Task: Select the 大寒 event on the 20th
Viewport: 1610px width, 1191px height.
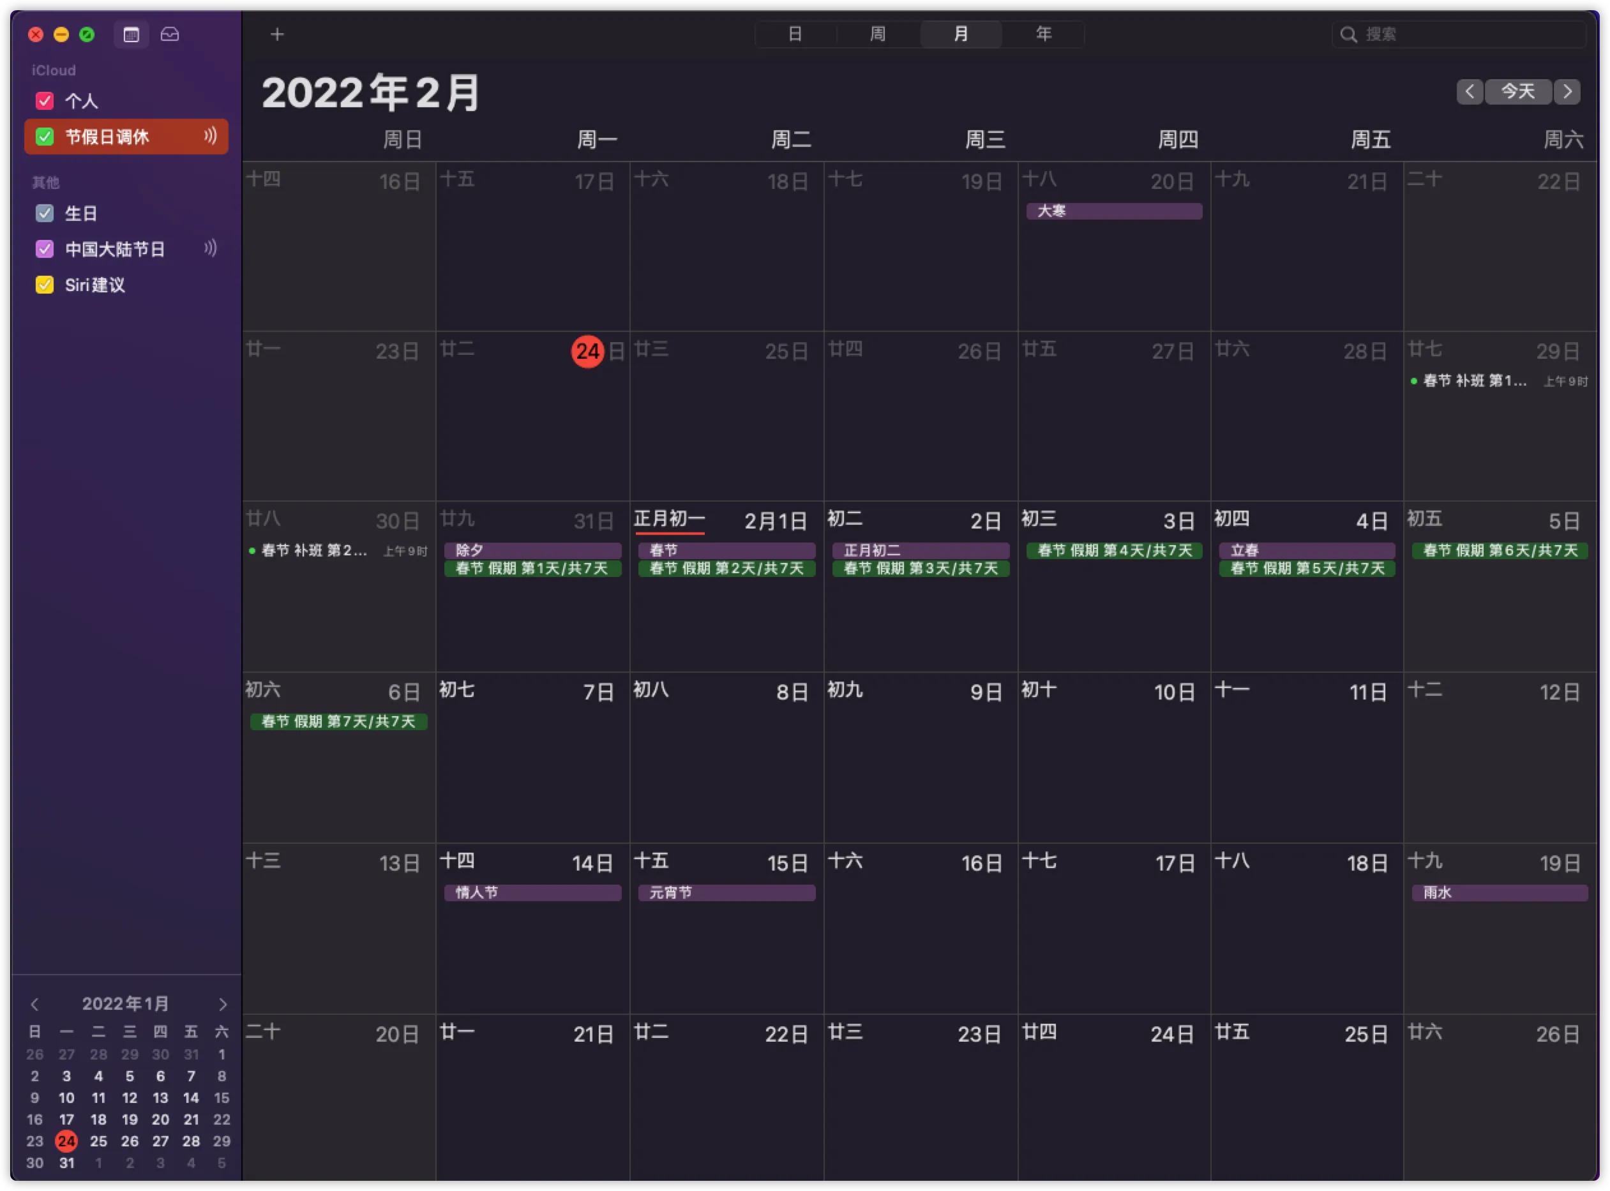Action: [x=1115, y=211]
